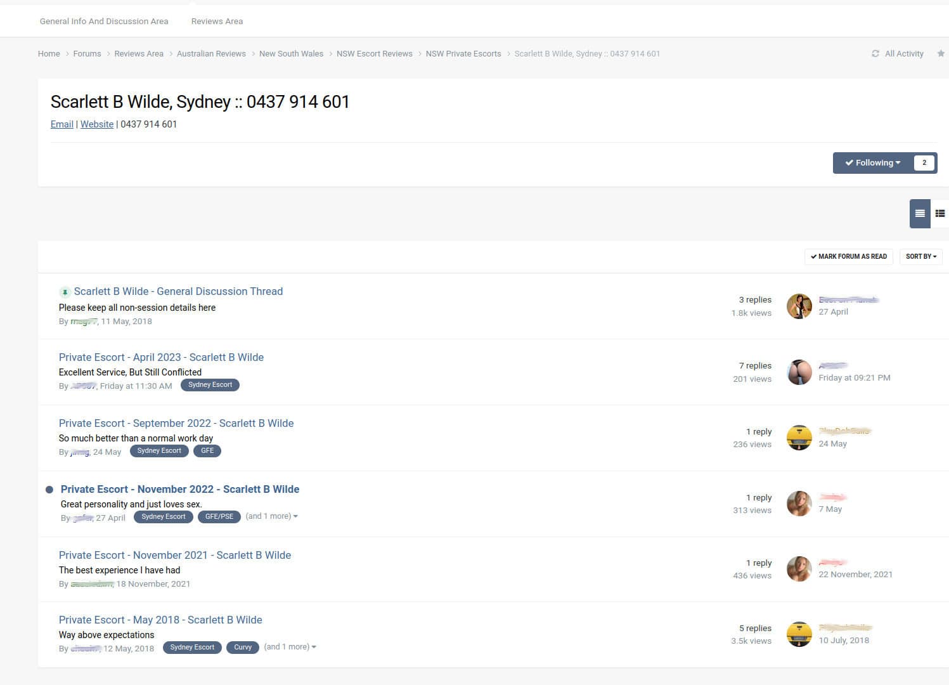This screenshot has width=949, height=685.
Task: Click the pinned icon before General Discussion Thread
Action: tap(66, 292)
